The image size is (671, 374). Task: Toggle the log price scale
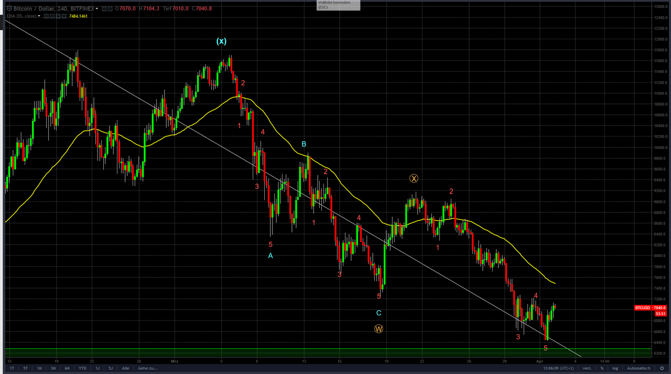tap(615, 368)
